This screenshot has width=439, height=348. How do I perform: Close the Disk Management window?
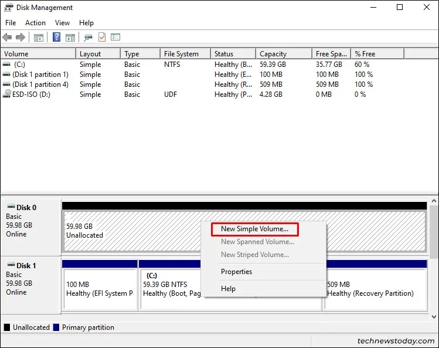pos(427,7)
